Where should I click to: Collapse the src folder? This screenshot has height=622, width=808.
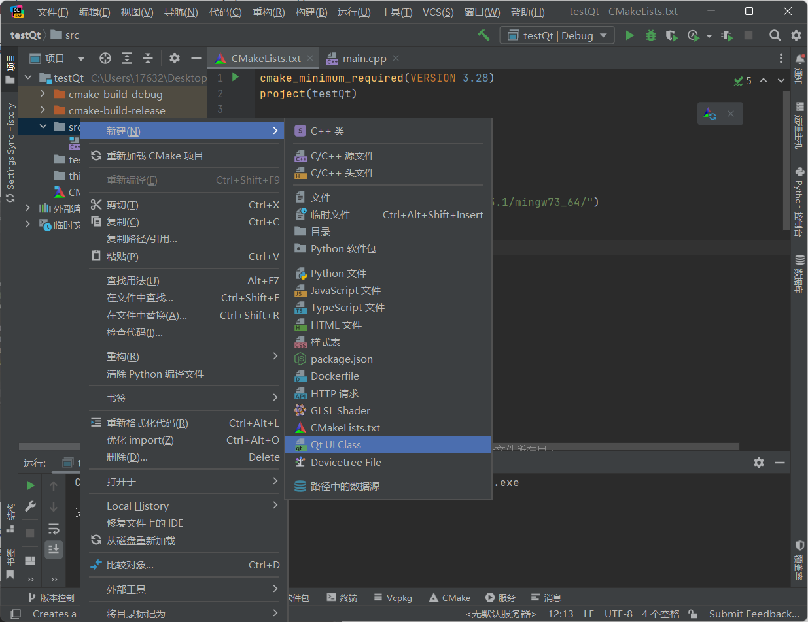pos(43,127)
